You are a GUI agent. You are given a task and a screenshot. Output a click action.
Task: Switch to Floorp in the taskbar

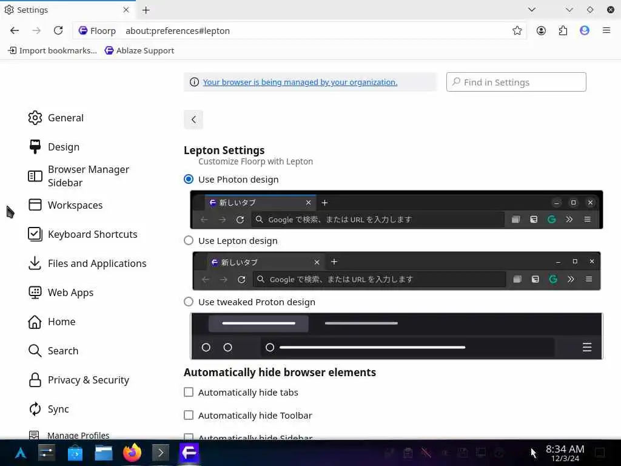click(x=189, y=453)
